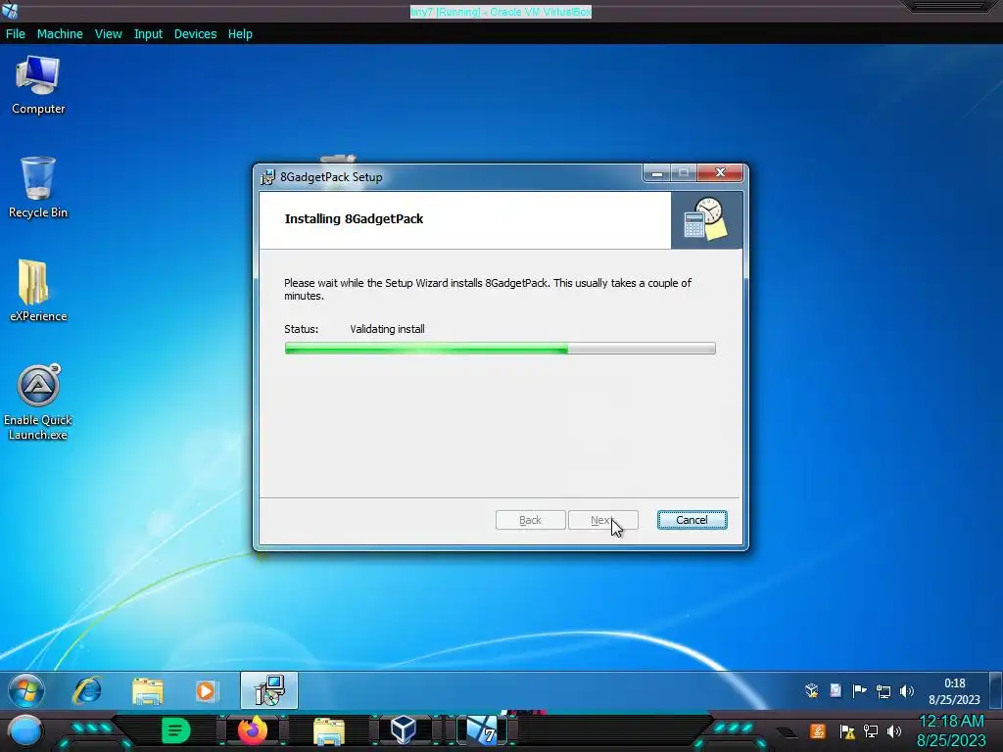Open Windows Media Player on guest taskbar
Screen dimensions: 1003x752
point(206,691)
